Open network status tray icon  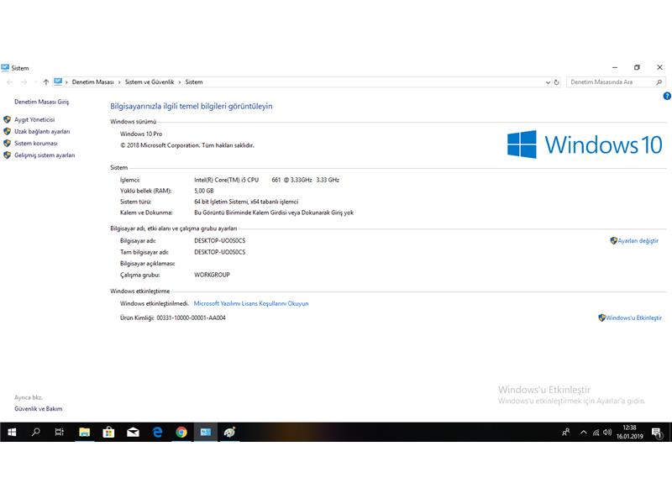point(596,433)
